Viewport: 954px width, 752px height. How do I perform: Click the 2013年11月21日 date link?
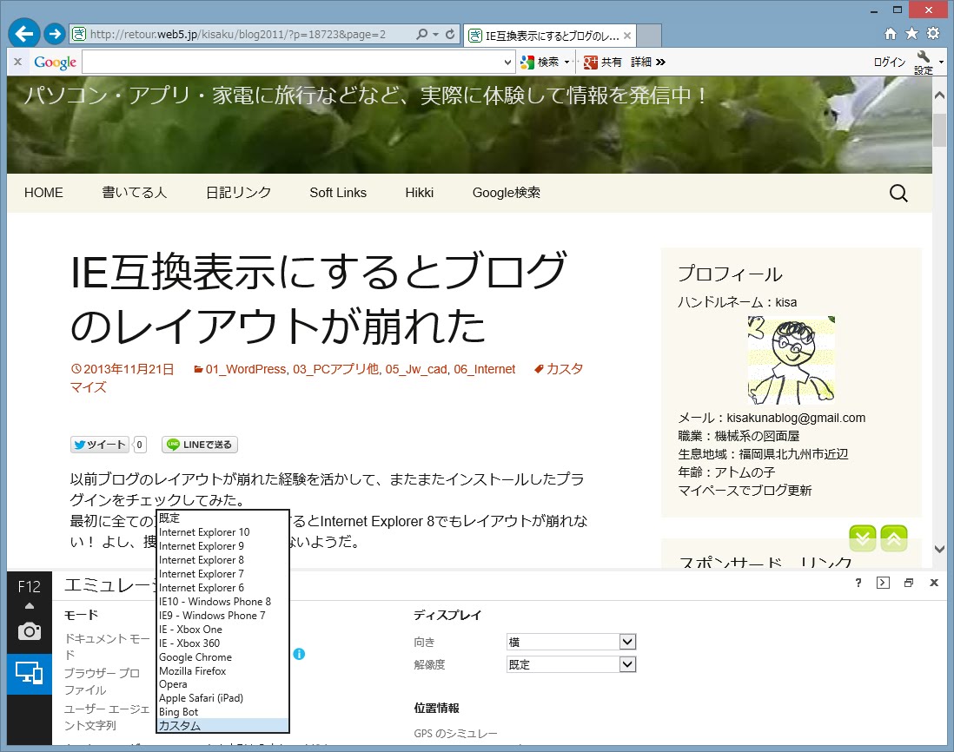[x=129, y=369]
